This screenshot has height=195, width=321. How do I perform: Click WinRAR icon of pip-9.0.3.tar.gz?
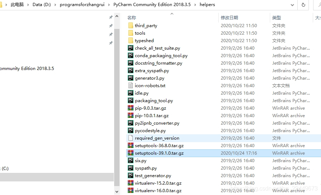[131, 108]
